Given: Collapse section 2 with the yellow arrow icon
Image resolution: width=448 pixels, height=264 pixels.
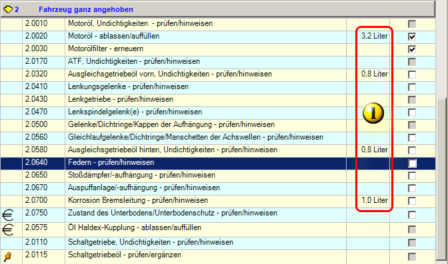Looking at the screenshot, I should 8,10.
